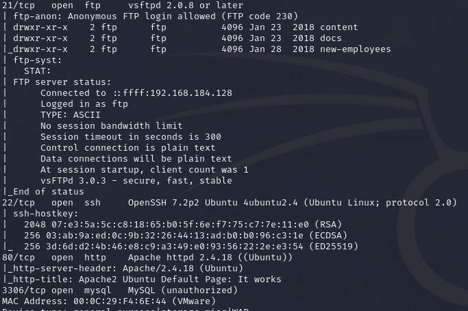Click 'Anonymous FTP login allowed' text

tap(141, 16)
